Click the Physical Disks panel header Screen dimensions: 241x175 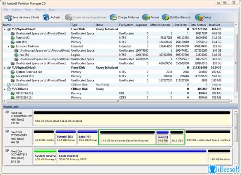(120, 107)
